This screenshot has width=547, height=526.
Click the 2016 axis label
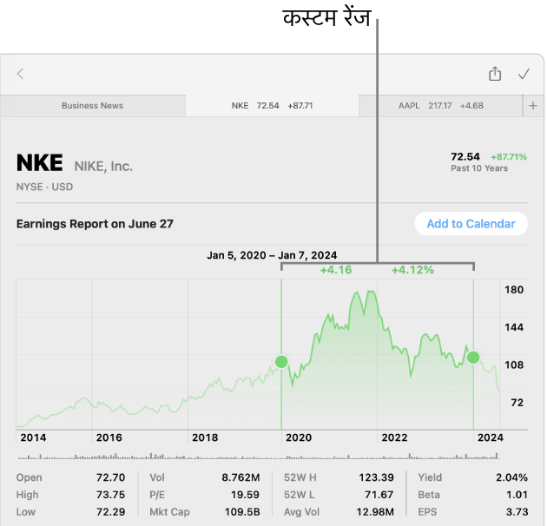[109, 437]
